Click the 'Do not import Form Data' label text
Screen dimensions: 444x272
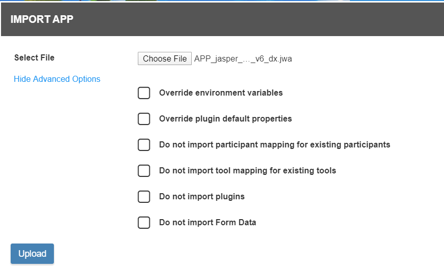pos(208,223)
